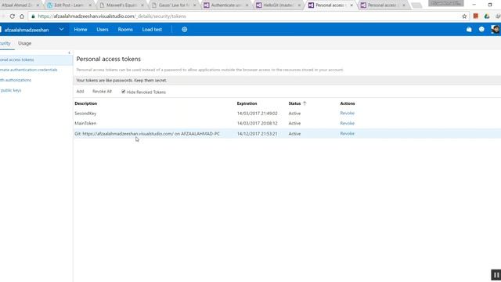Bookmark this page with the star icon
This screenshot has height=282, width=501.
464,16
